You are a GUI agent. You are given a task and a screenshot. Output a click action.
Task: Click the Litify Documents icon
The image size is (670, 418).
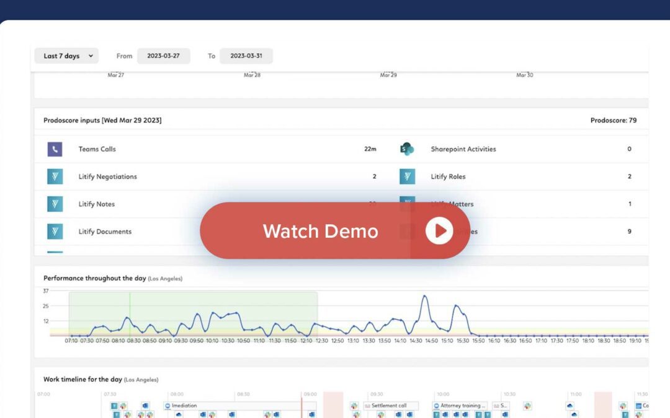[55, 232]
